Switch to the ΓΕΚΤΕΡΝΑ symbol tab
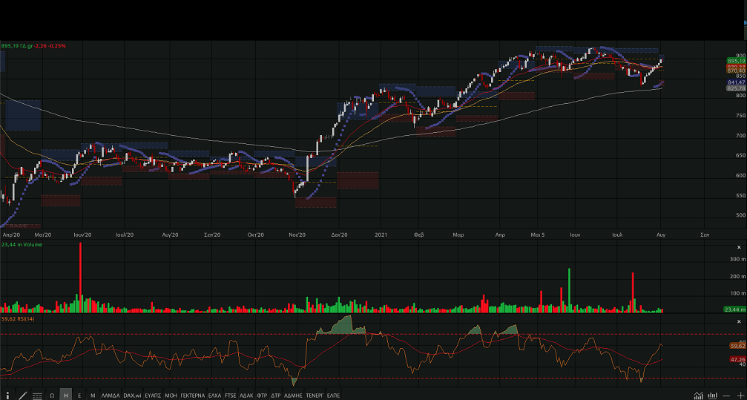This screenshot has width=747, height=400. pyautogui.click(x=192, y=396)
